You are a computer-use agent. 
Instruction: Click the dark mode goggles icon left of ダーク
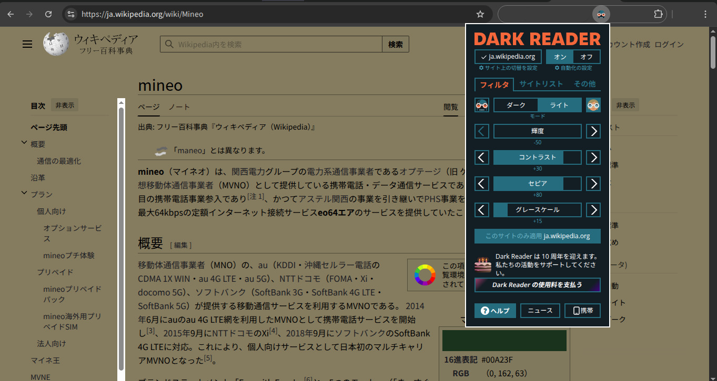pyautogui.click(x=481, y=105)
